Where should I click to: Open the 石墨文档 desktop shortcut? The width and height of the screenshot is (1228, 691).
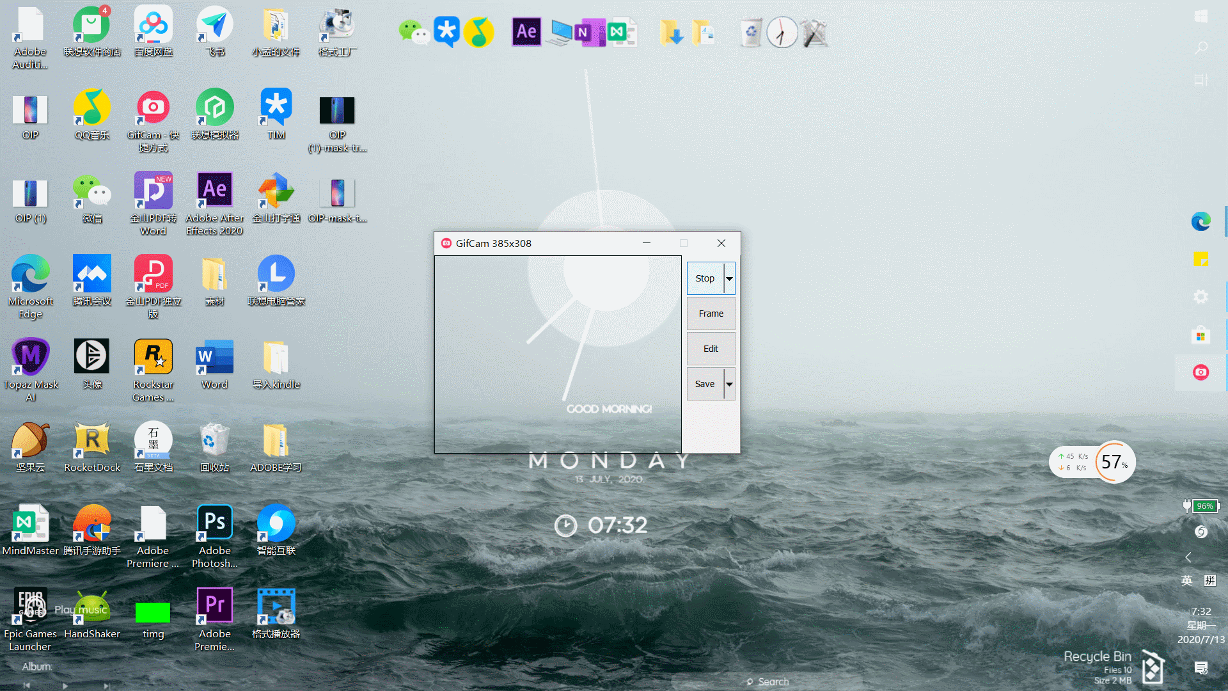point(153,448)
